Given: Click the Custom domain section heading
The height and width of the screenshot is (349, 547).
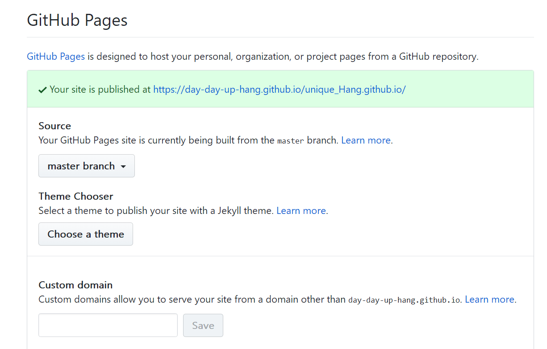Looking at the screenshot, I should tap(75, 285).
